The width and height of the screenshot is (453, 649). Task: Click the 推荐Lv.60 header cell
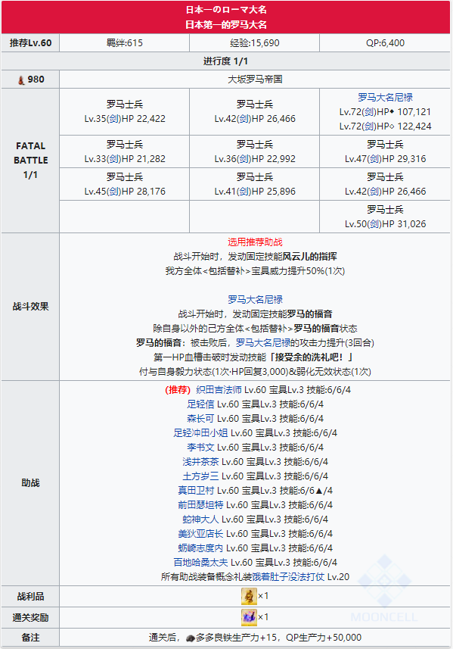point(30,43)
